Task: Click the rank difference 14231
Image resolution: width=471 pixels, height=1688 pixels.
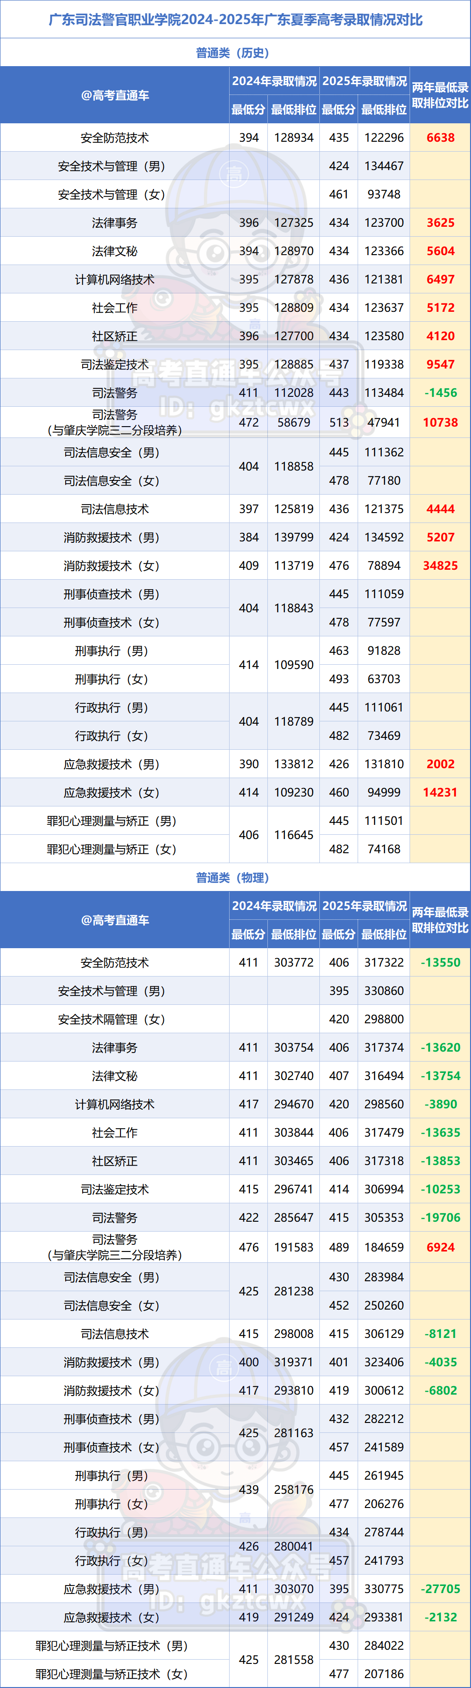Action: pos(440,792)
